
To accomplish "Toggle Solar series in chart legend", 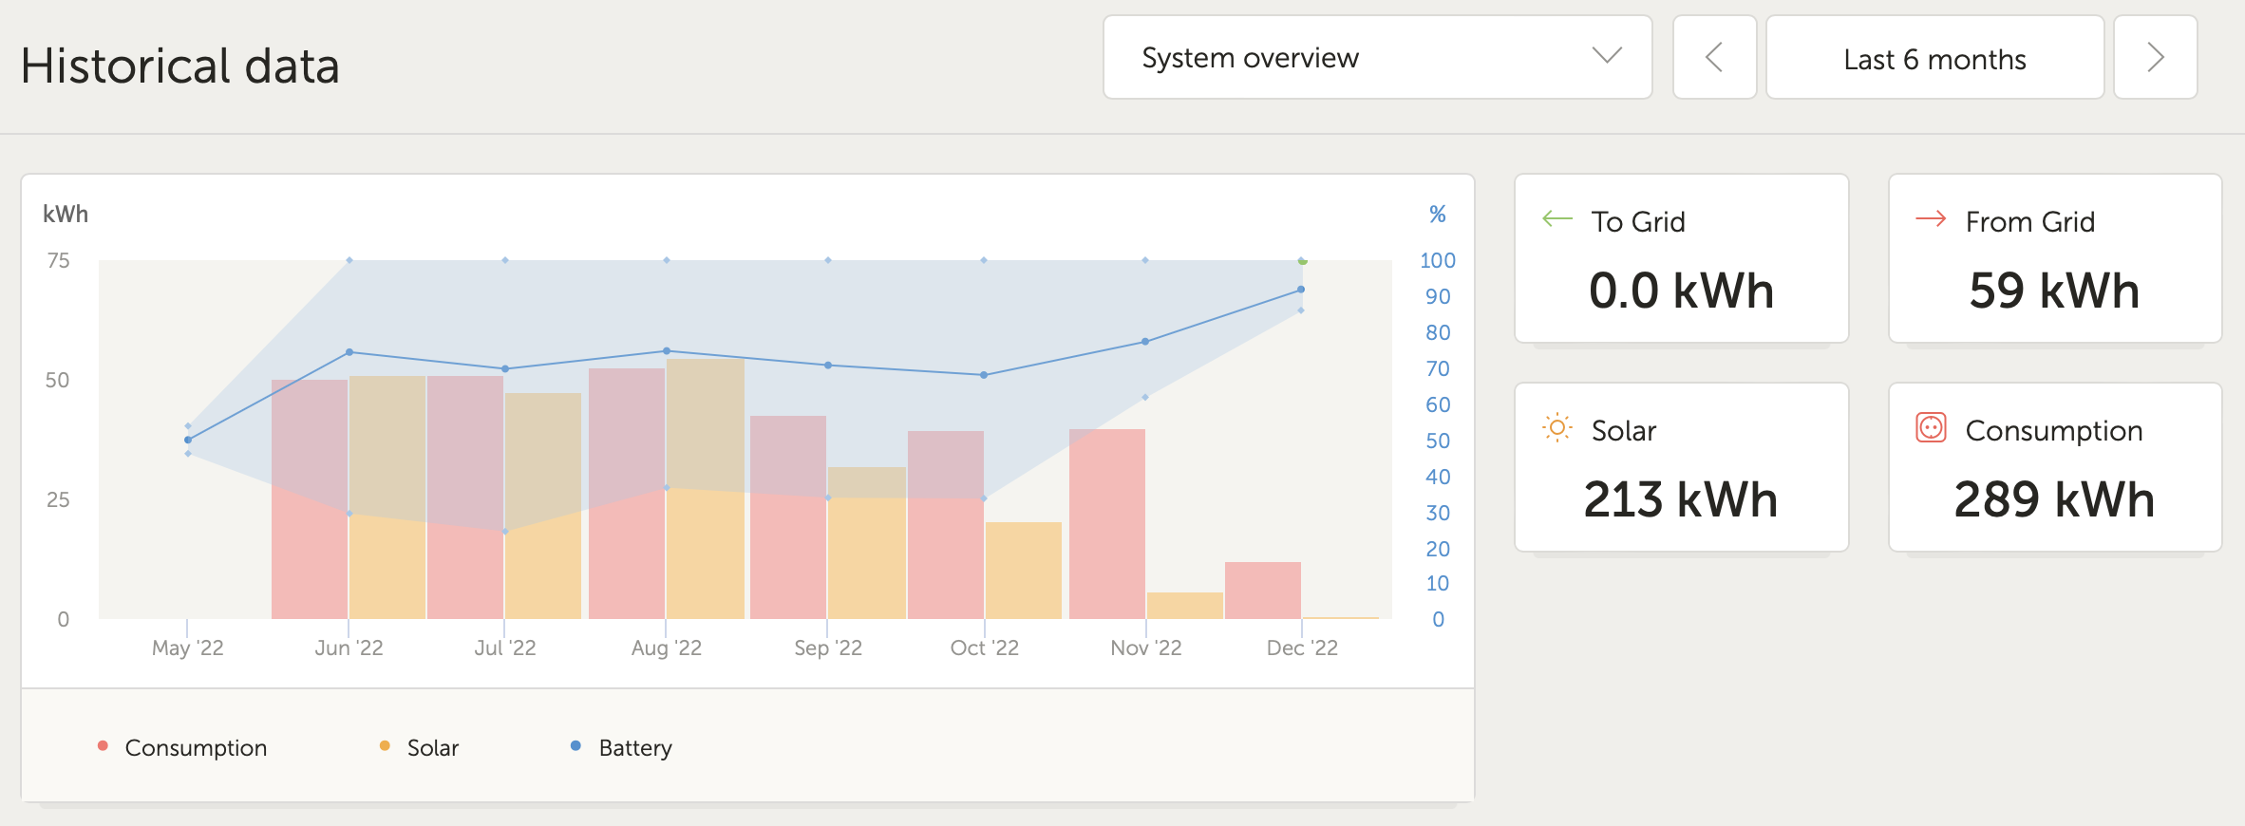I will coord(432,748).
